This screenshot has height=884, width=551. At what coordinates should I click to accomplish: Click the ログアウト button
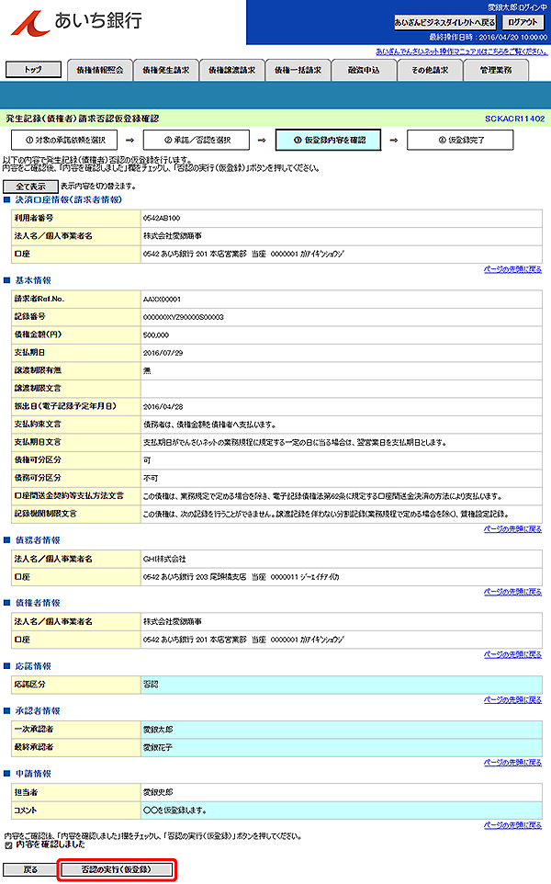click(523, 23)
